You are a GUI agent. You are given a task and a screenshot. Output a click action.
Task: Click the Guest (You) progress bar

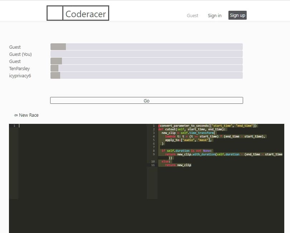tap(146, 54)
